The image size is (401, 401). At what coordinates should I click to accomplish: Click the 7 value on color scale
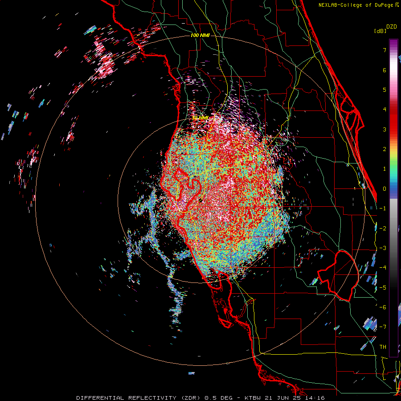pos(385,50)
